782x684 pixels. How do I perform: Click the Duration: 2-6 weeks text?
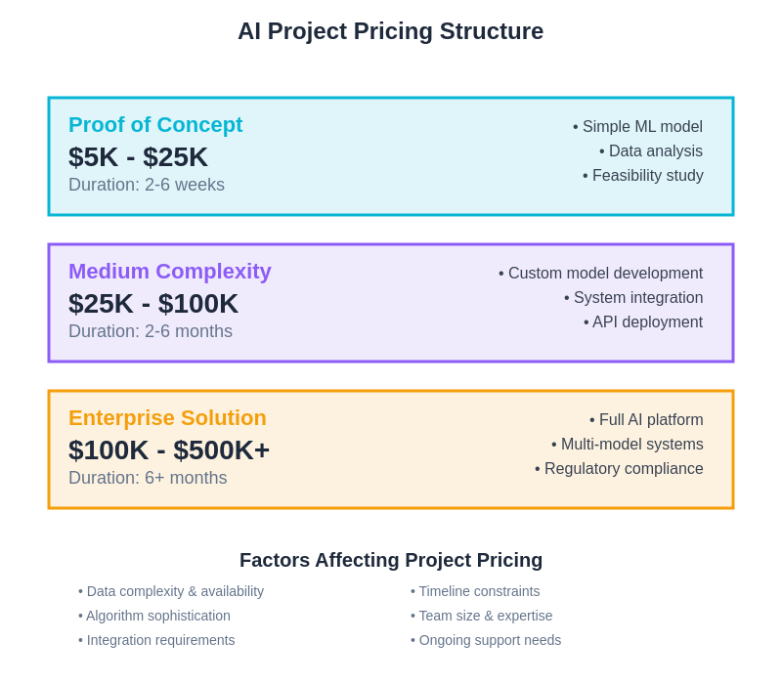pyautogui.click(x=147, y=185)
